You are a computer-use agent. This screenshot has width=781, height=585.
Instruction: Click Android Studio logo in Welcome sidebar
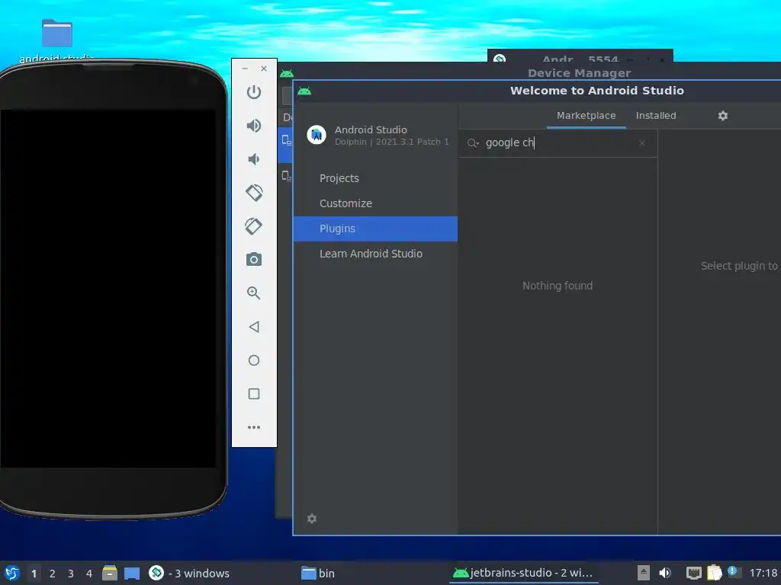coord(317,135)
